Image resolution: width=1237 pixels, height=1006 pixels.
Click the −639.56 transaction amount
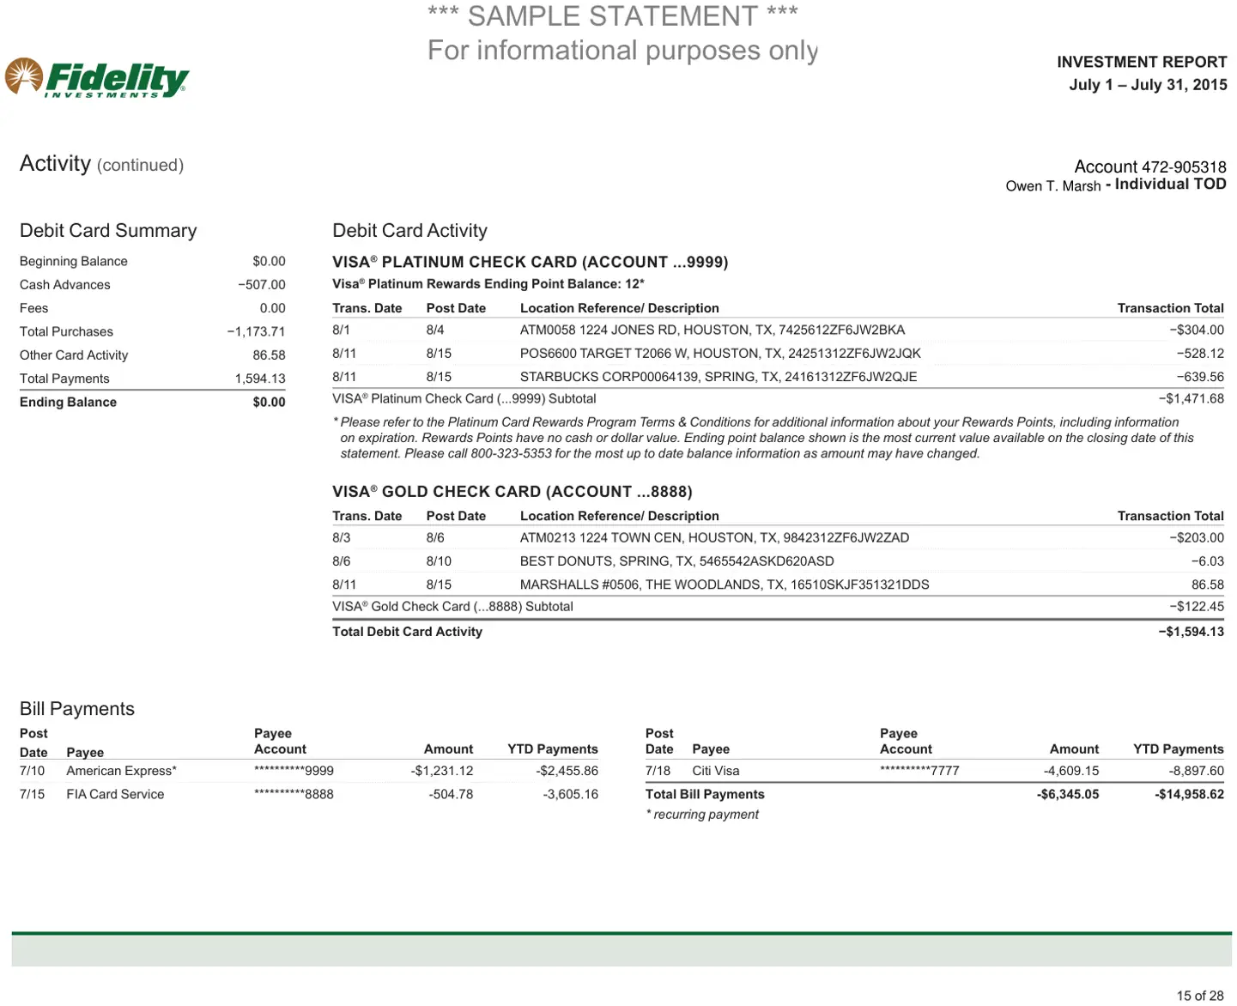point(1200,377)
